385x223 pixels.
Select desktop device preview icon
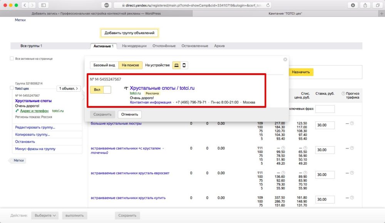click(x=176, y=65)
